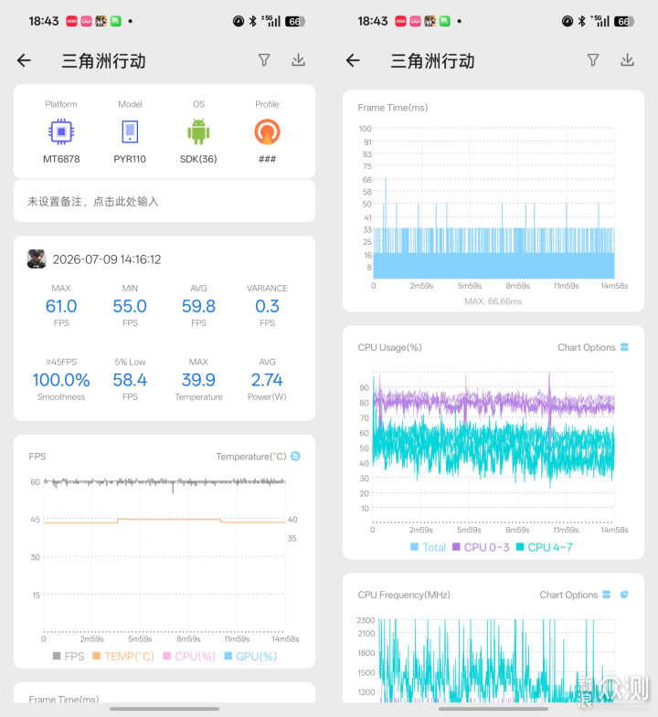Tap the home gesture bar under the left screen
Viewport: 658px width, 717px height.
(164, 709)
